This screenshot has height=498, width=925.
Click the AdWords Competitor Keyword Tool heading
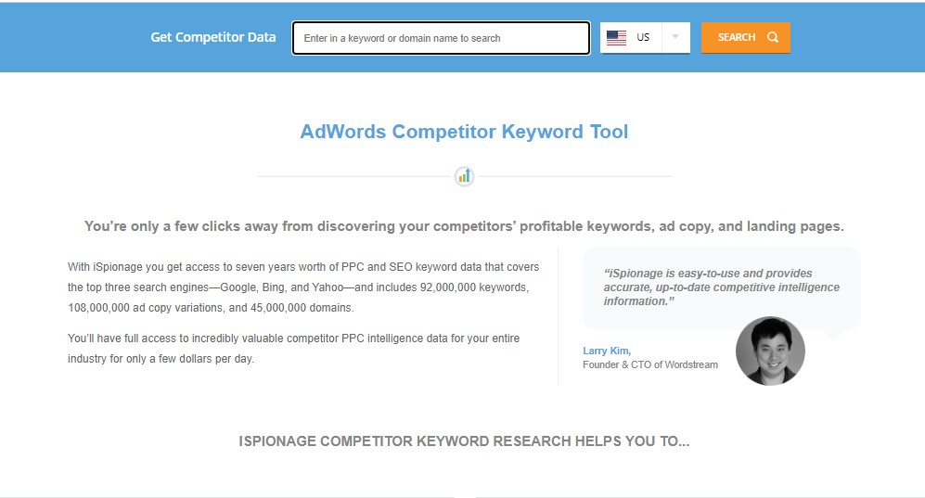(x=464, y=132)
